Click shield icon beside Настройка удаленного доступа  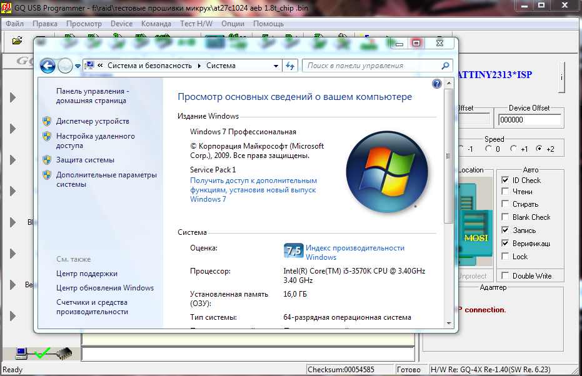(47, 136)
